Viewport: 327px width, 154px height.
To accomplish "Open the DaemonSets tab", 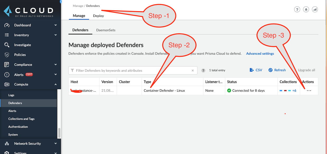I will (x=105, y=30).
